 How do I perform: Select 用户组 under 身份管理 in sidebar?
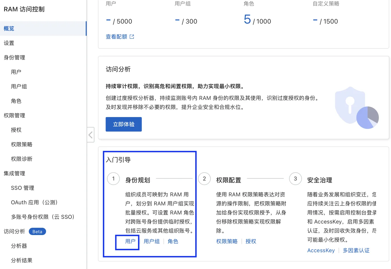(x=19, y=86)
